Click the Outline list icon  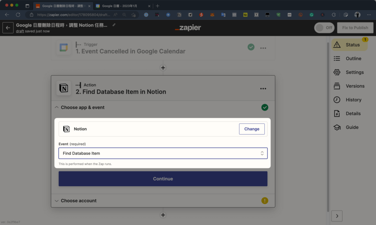pyautogui.click(x=337, y=58)
